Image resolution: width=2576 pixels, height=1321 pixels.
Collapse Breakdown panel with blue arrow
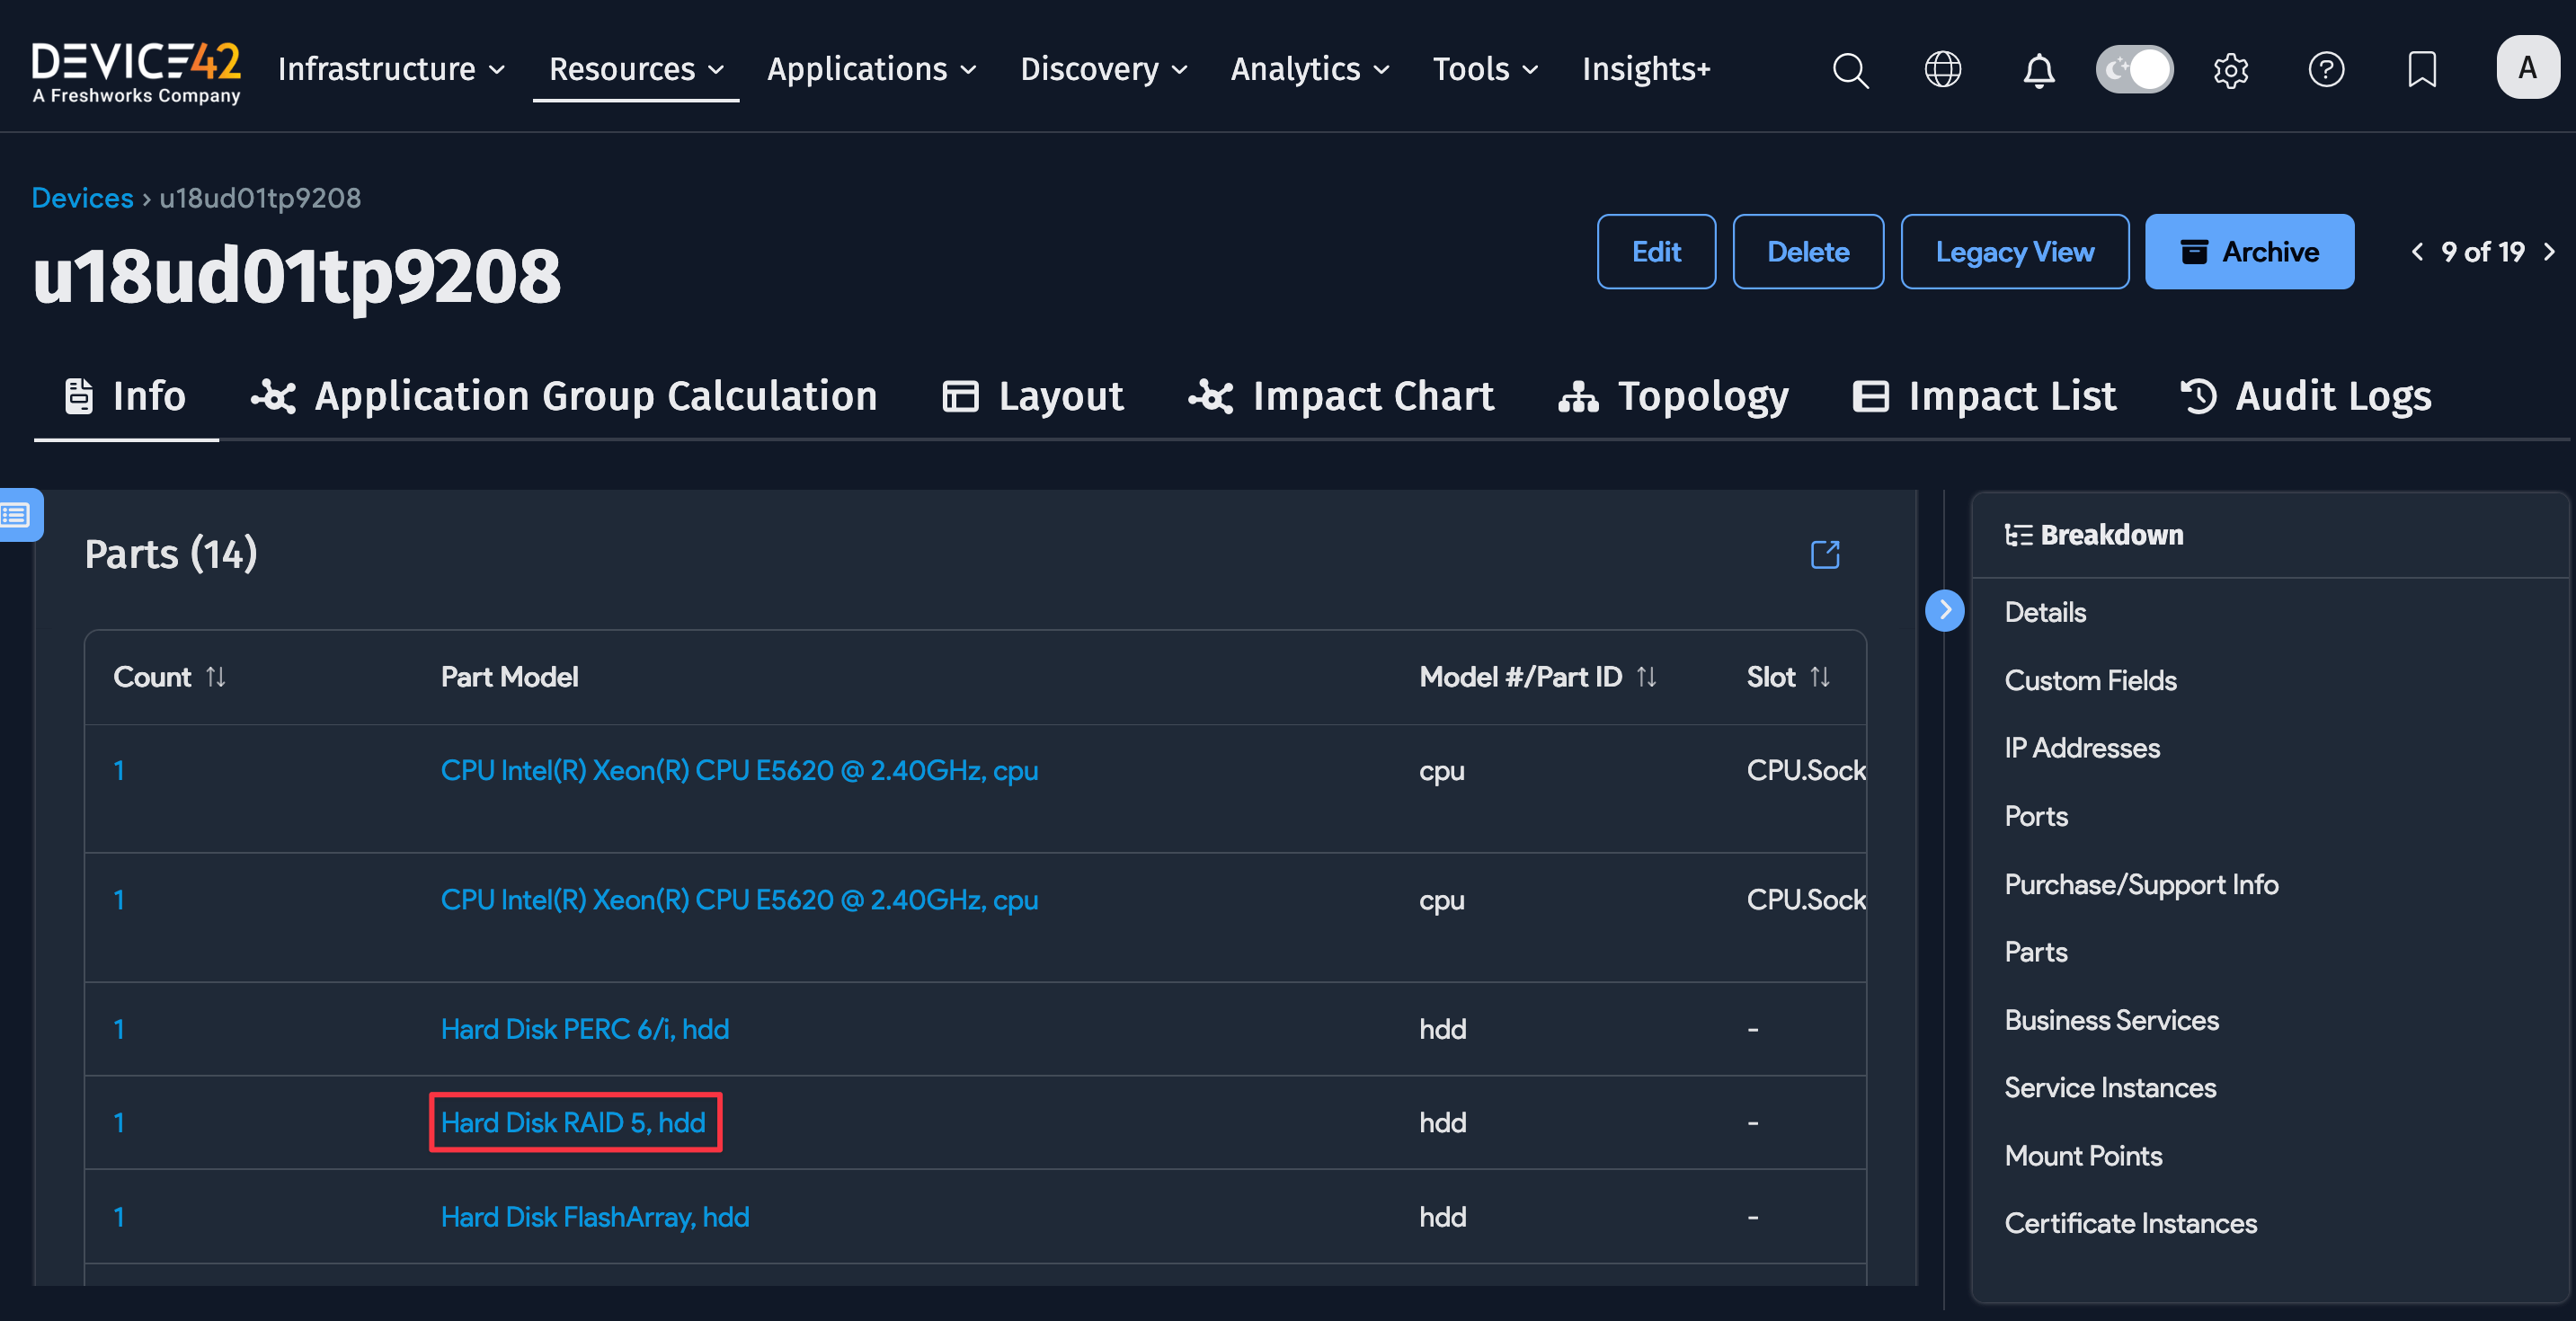1944,610
